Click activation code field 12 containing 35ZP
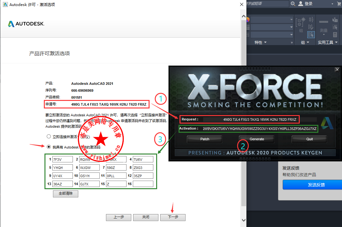 click(x=143, y=176)
